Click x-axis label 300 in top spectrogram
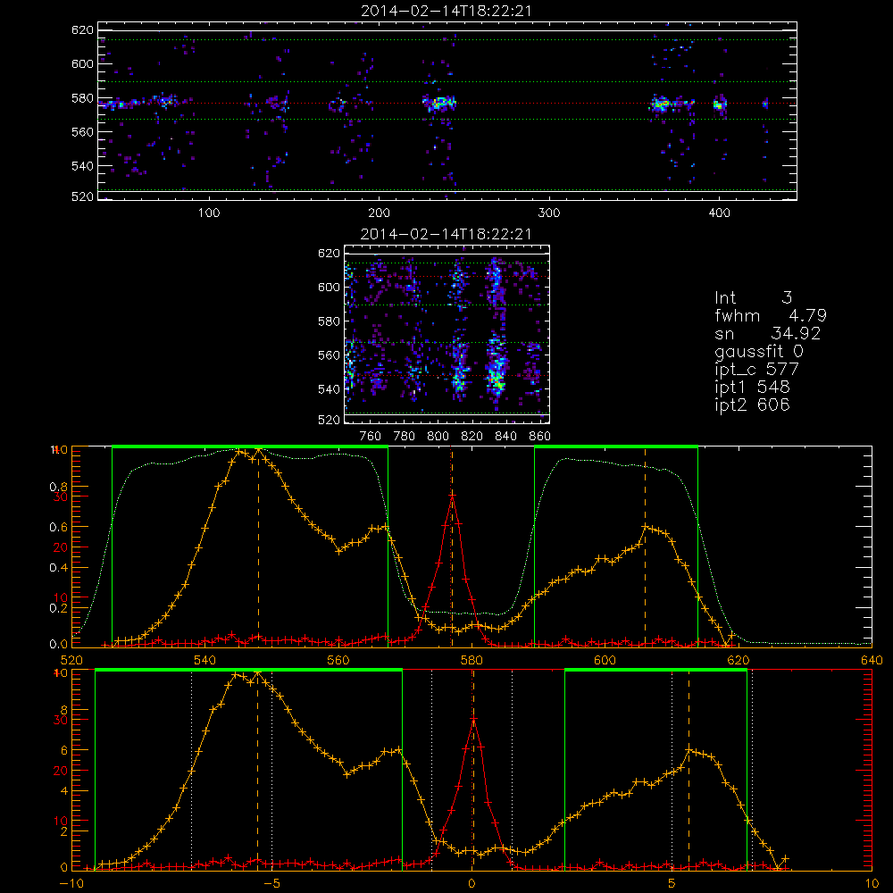The image size is (893, 893). coord(549,213)
